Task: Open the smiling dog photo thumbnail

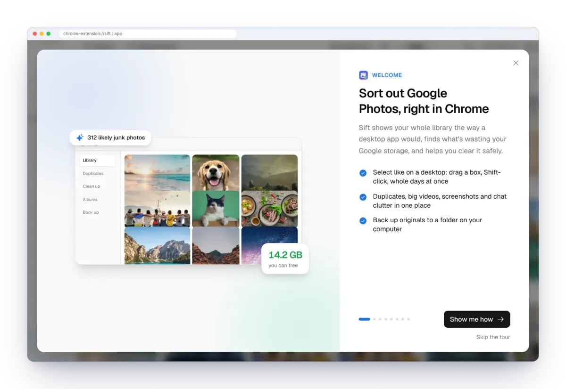Action: click(x=216, y=172)
